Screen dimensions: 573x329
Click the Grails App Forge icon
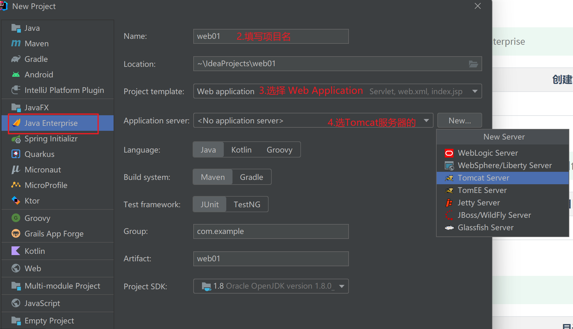[x=16, y=234]
